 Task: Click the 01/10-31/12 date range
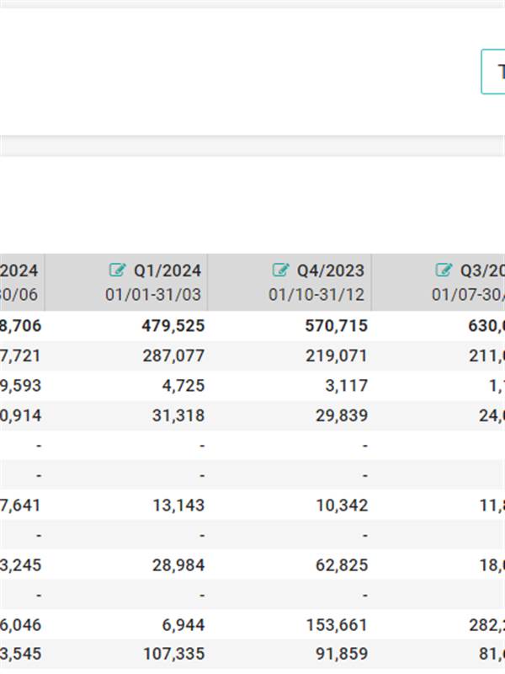pyautogui.click(x=316, y=295)
